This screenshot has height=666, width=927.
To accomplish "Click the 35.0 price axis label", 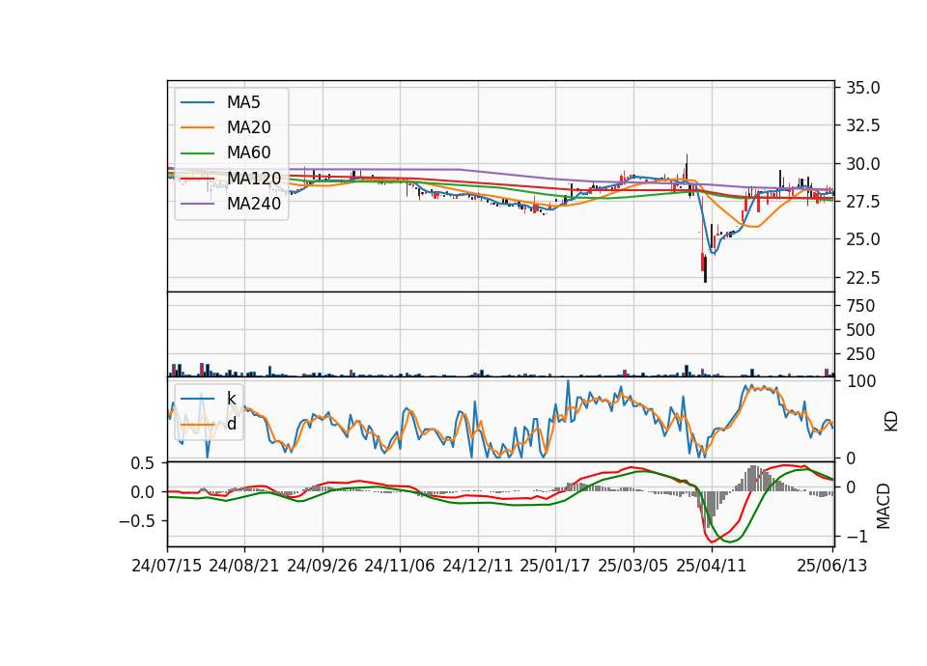I will click(x=863, y=88).
